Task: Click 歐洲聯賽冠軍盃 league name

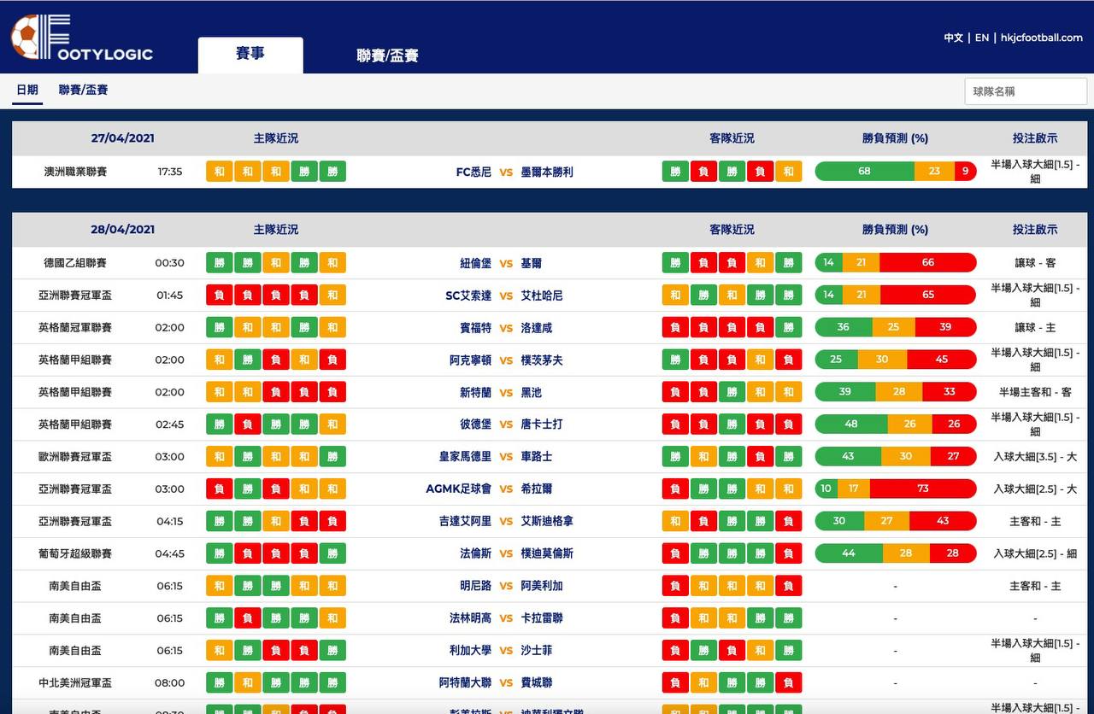Action: click(x=75, y=457)
